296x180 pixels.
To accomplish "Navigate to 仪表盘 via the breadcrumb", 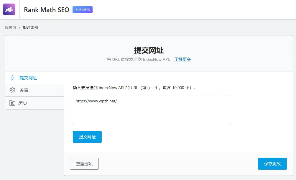I will (10, 27).
